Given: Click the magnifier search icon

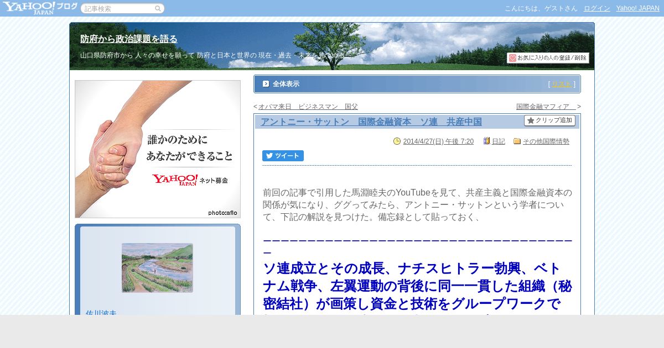Looking at the screenshot, I should 158,8.
